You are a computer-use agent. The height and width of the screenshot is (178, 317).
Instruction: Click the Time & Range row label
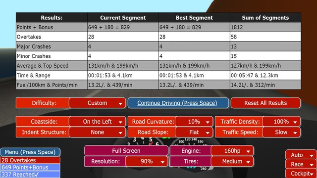52,75
